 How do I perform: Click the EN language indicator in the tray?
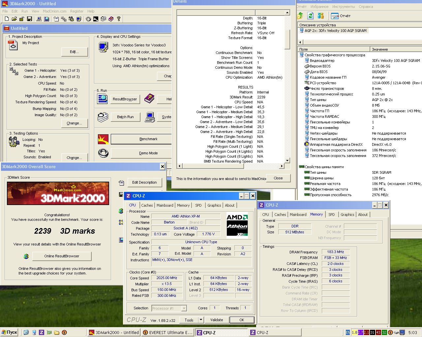[348, 332]
